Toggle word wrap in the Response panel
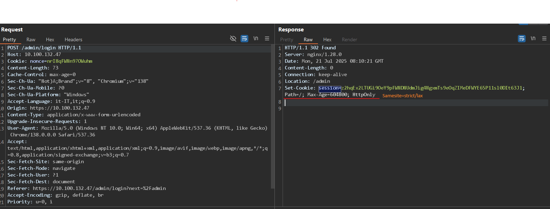 pos(522,39)
